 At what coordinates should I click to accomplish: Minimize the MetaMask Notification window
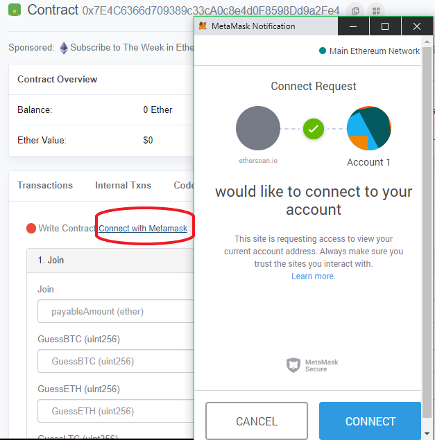click(x=353, y=26)
